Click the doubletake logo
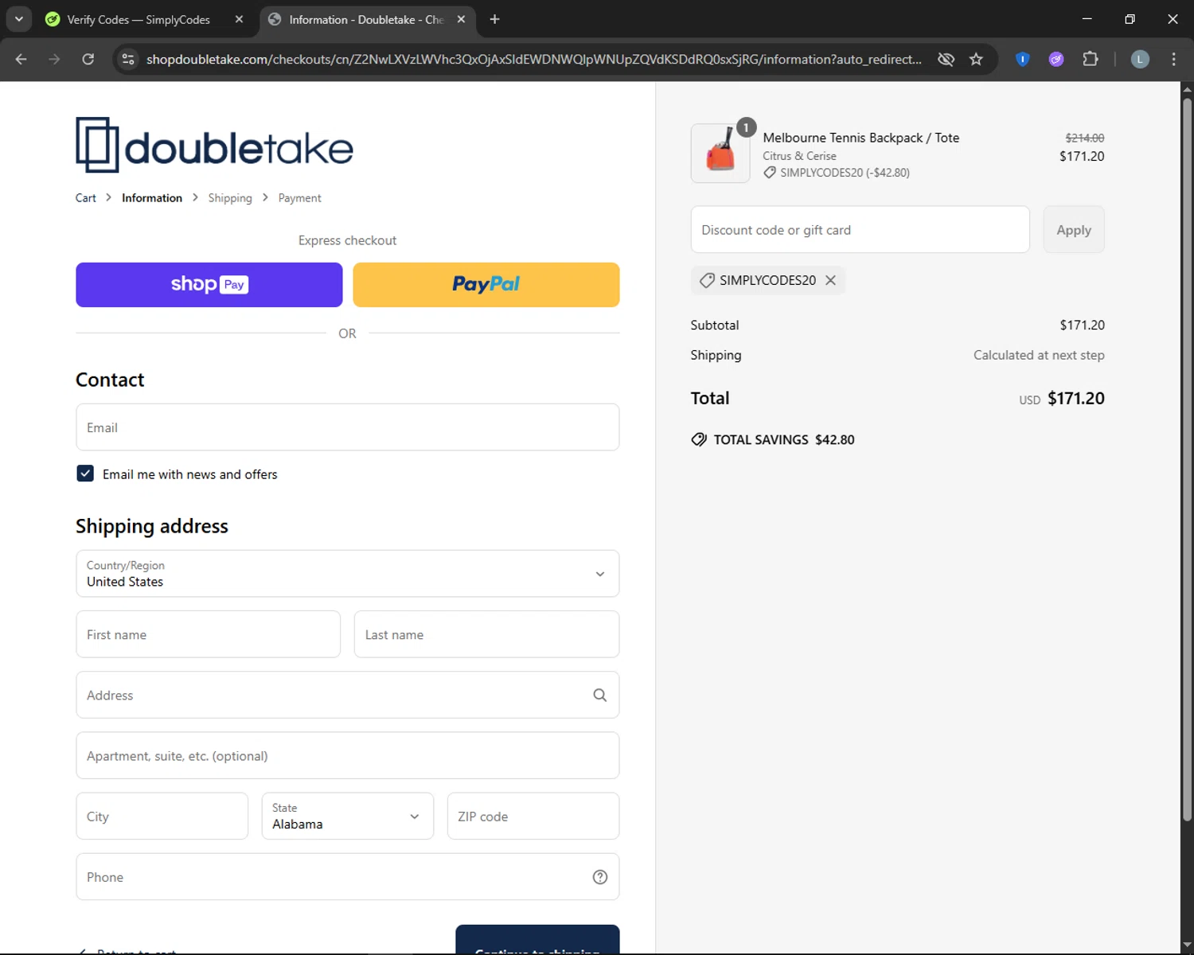The height and width of the screenshot is (955, 1194). pyautogui.click(x=214, y=145)
